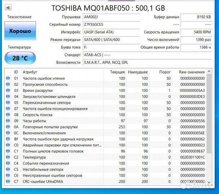Image resolution: width=219 pixels, height=194 pixels.
Task: Click the Наихудшее column header
Action: [138, 72]
